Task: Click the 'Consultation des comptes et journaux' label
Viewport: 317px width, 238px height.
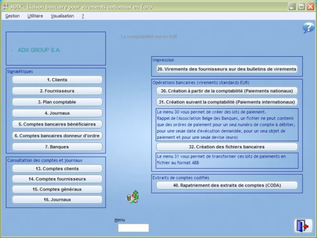Action: tap(45, 160)
